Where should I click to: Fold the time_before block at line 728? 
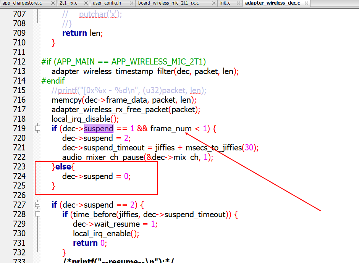point(37,214)
